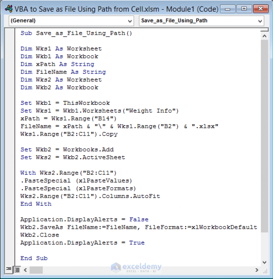273x279 pixels.
Task: Click line 'Wkb2.Close'
Action: point(40,235)
